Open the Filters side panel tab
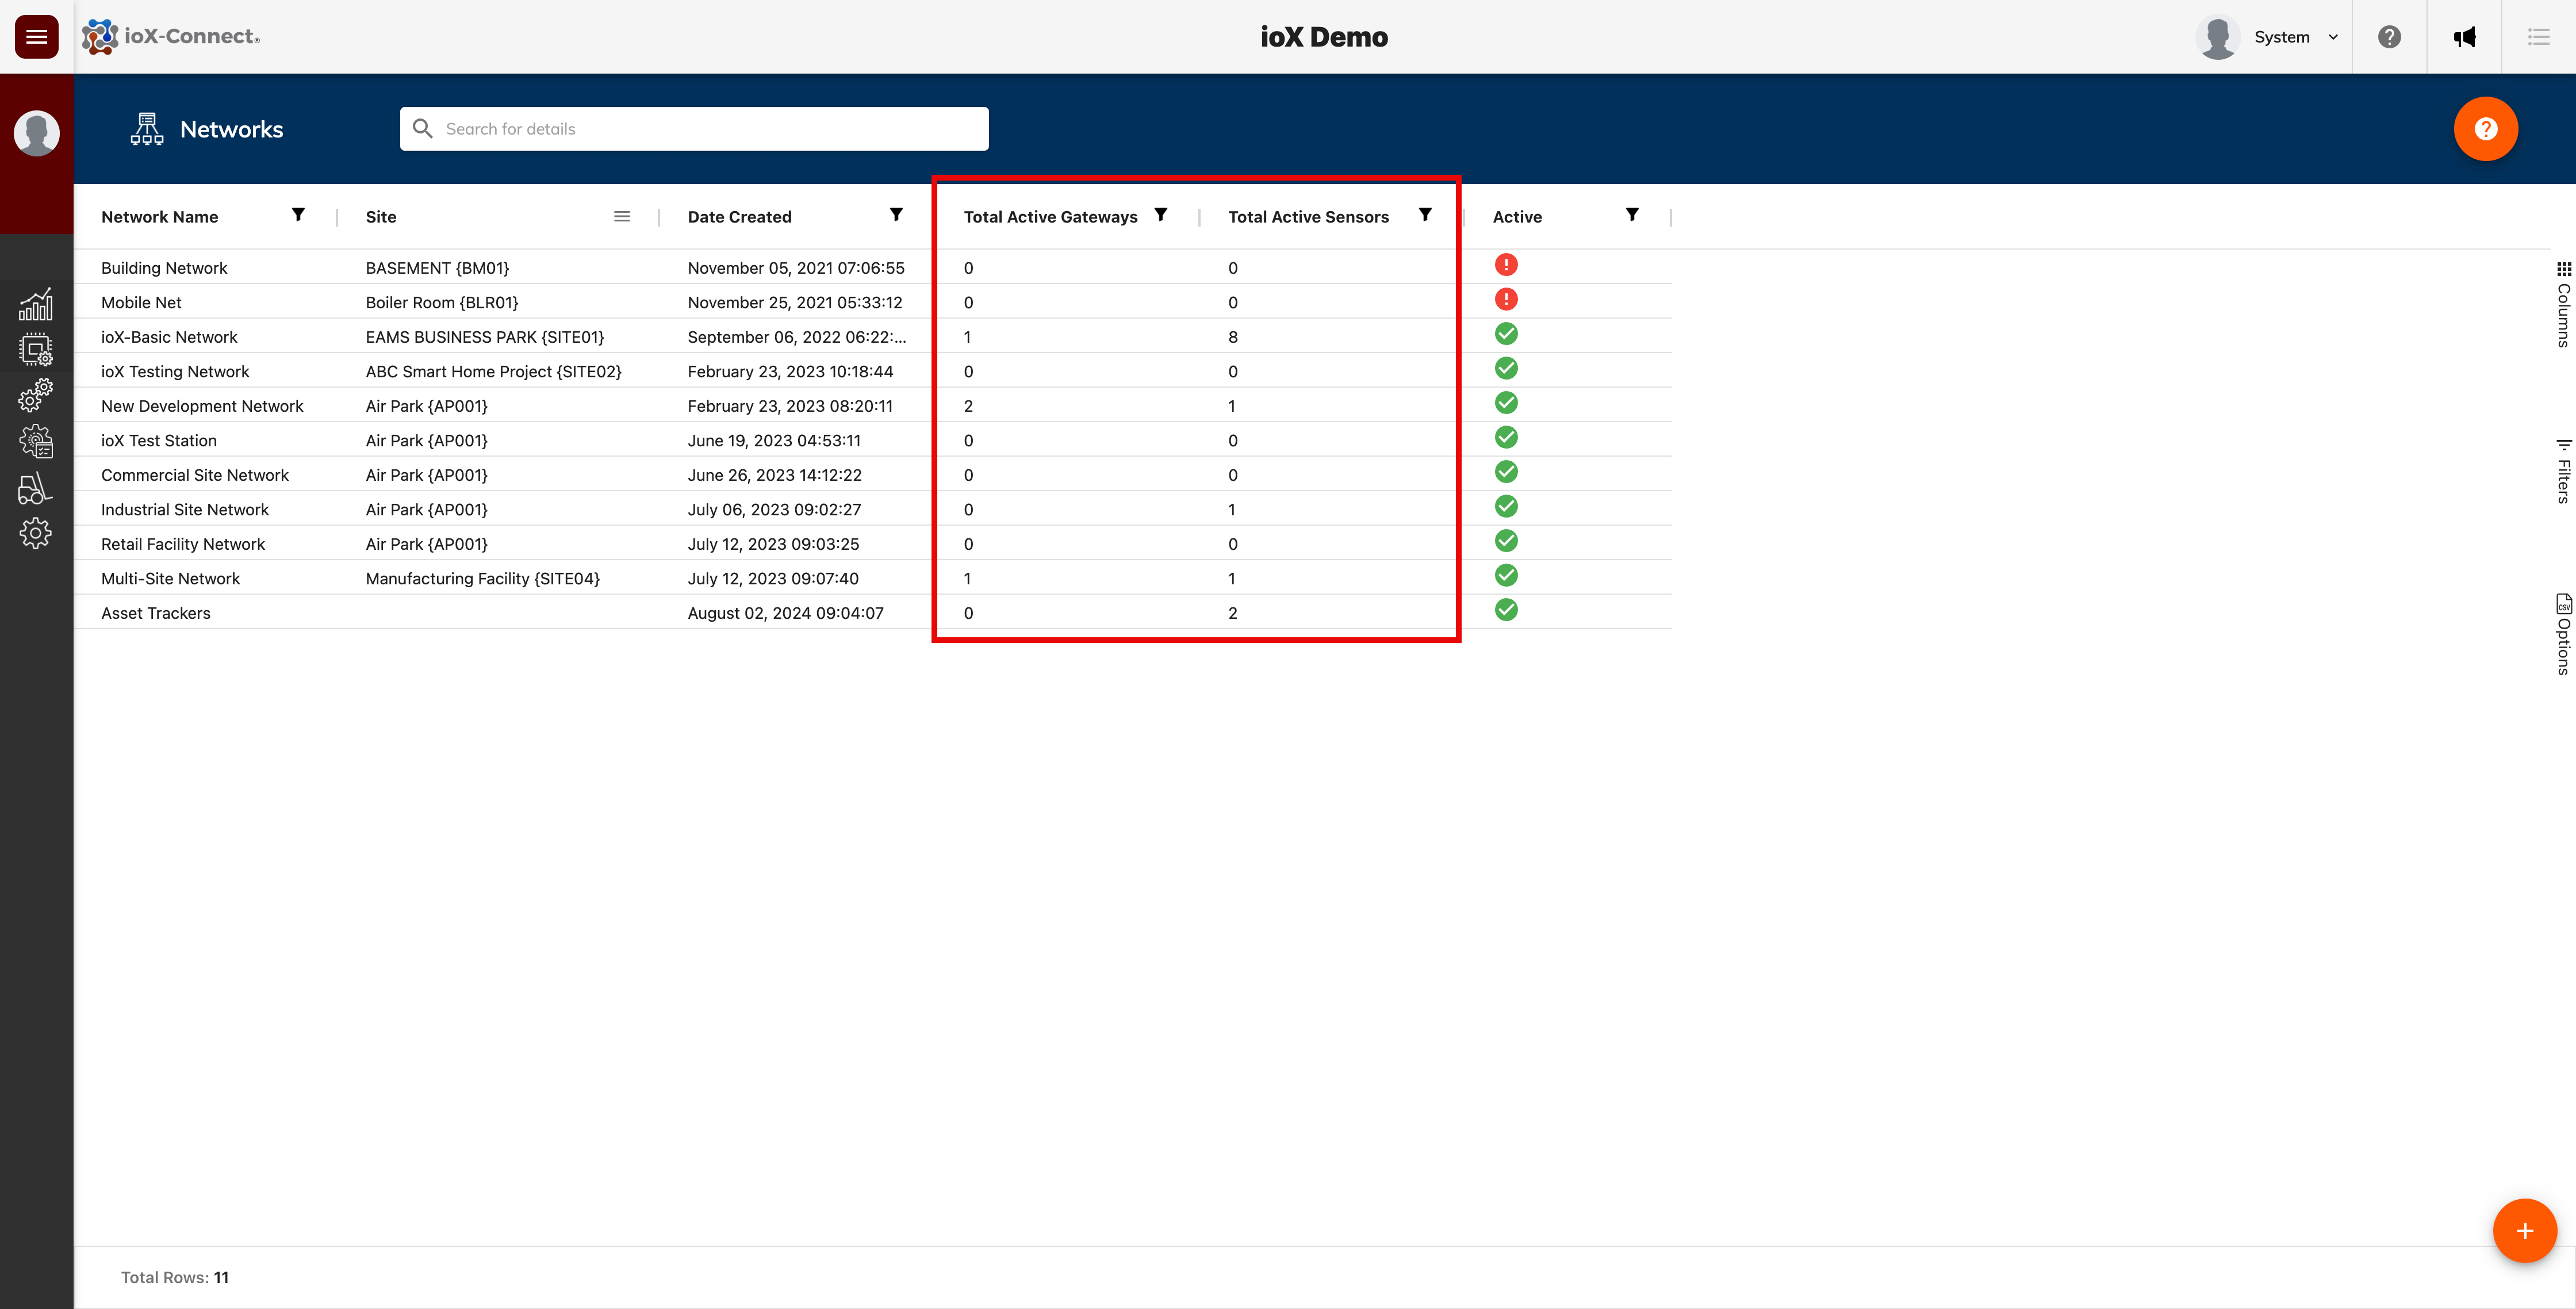This screenshot has width=2576, height=1309. [x=2563, y=471]
